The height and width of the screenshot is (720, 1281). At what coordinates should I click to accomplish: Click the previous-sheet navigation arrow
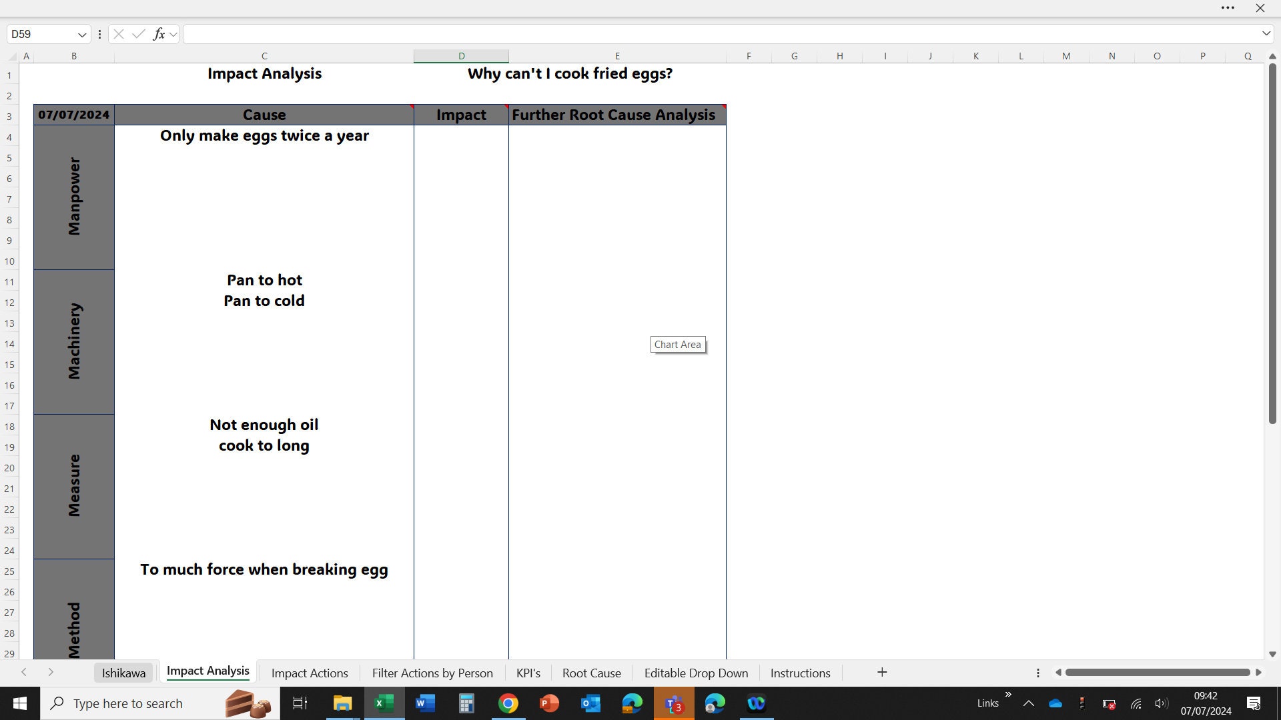click(24, 673)
